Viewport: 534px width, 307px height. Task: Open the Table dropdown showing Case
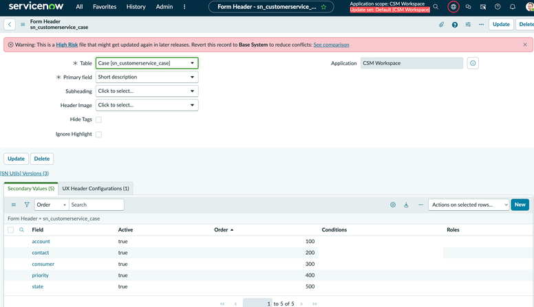point(147,63)
